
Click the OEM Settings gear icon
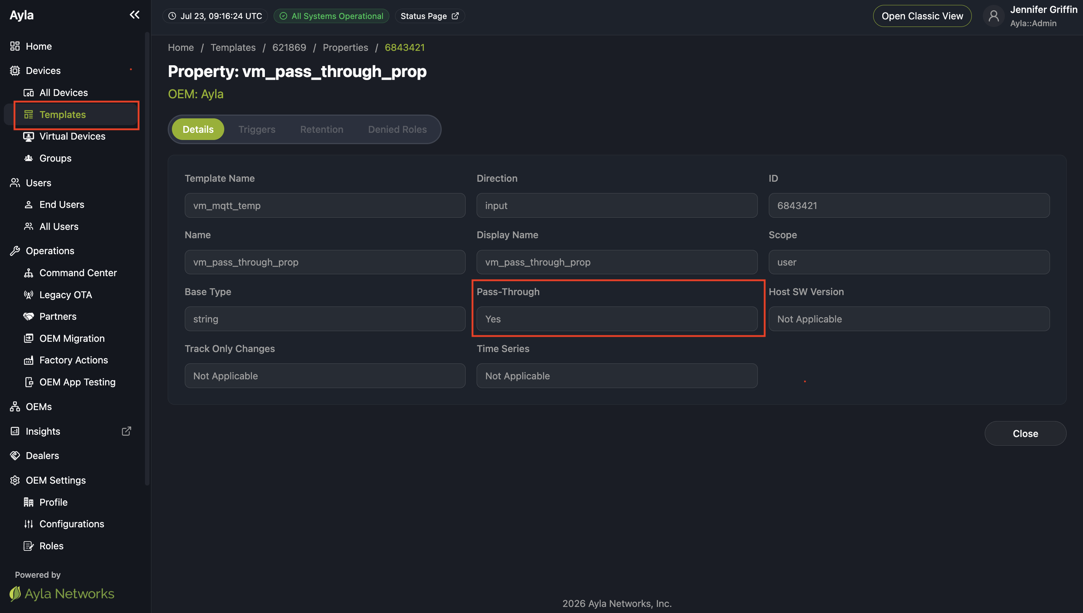click(x=15, y=480)
